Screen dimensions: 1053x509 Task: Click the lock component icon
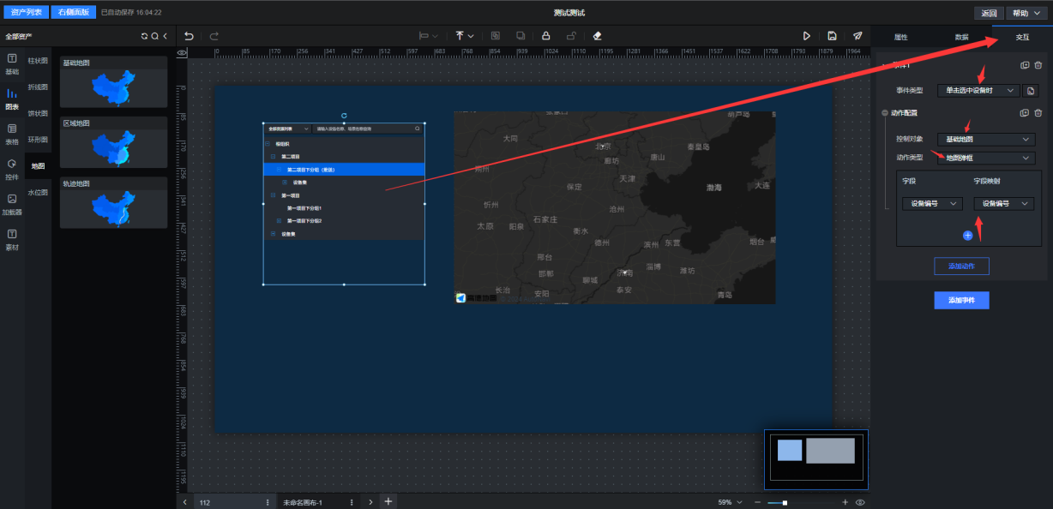(545, 36)
